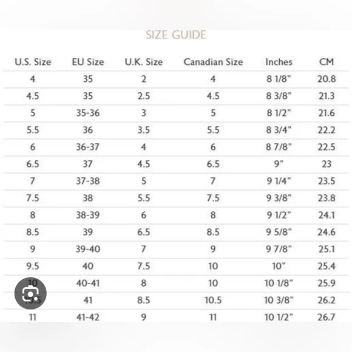
Task: Click the CM column header
Action: pos(327,62)
